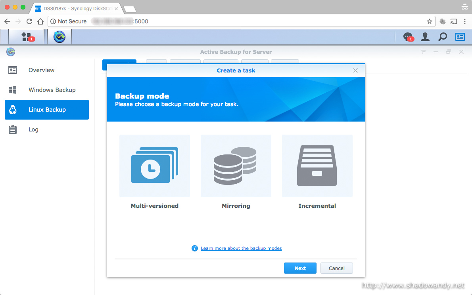Switch to the DS3018xs browser tab
Image resolution: width=472 pixels, height=295 pixels.
[x=77, y=8]
